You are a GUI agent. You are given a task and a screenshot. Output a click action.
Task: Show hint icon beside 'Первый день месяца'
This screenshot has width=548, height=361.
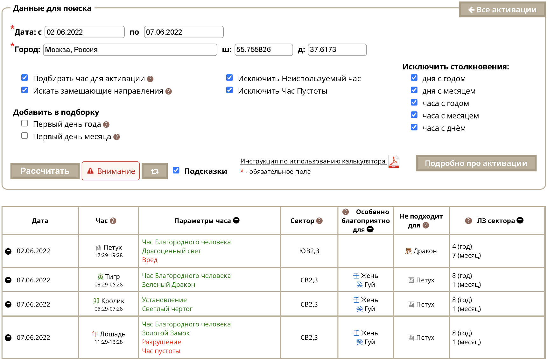[x=116, y=137]
